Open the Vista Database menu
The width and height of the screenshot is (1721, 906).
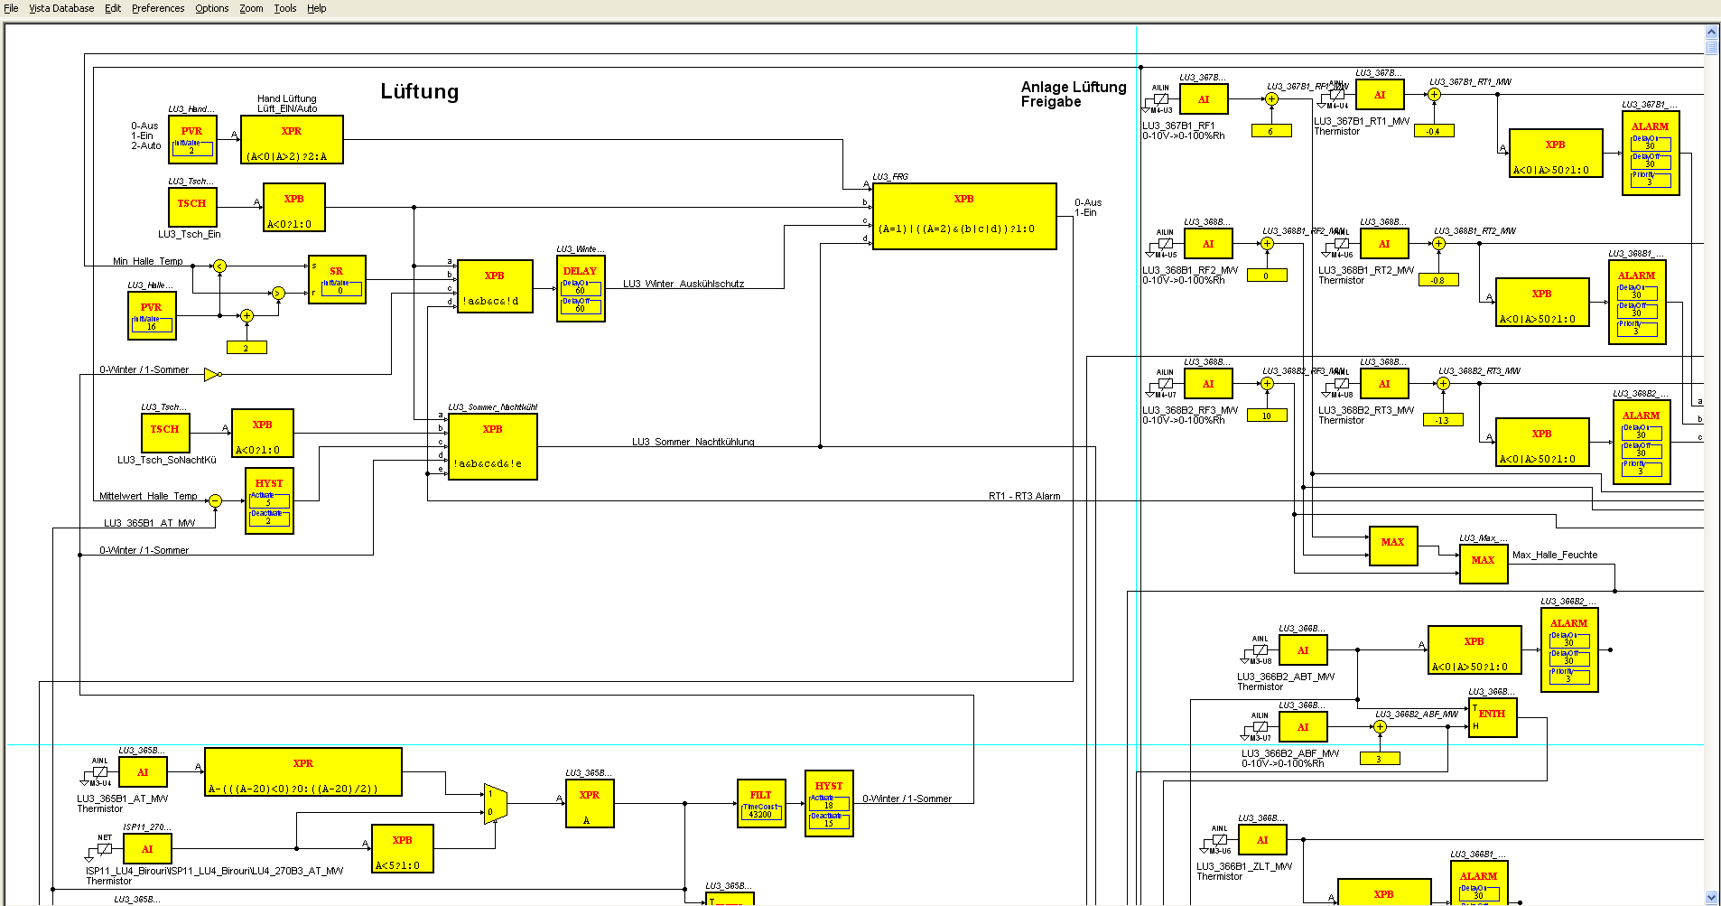[61, 8]
